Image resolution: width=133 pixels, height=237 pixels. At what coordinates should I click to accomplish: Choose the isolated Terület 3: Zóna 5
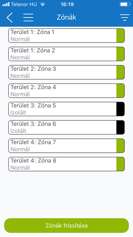point(66,109)
